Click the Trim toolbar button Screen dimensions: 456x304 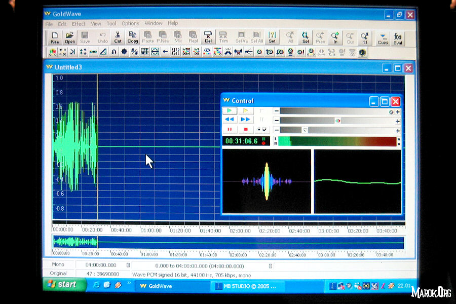(223, 38)
